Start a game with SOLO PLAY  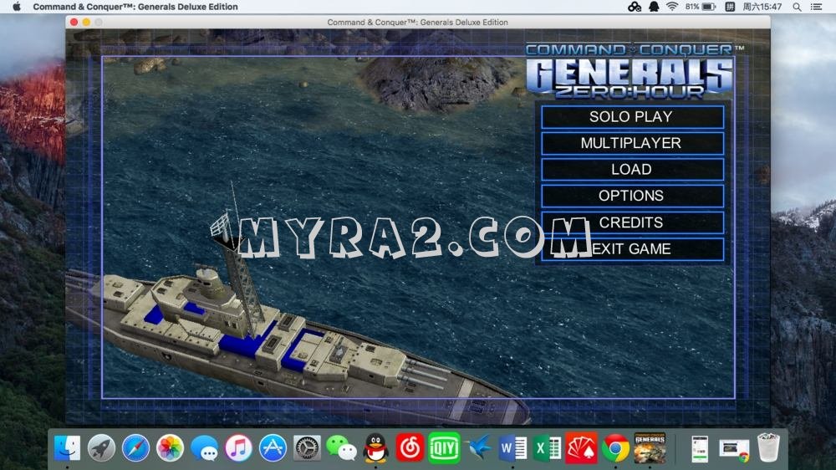coord(632,117)
